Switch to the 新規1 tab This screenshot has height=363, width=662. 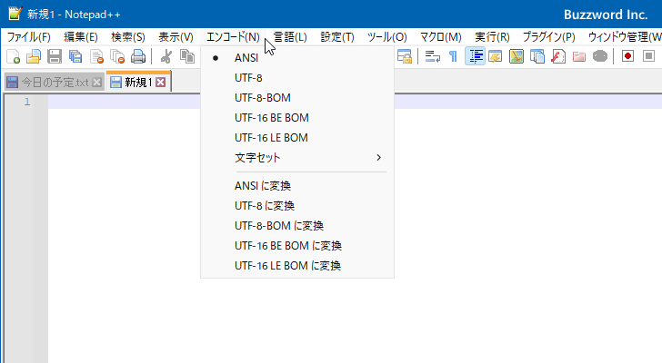pyautogui.click(x=138, y=82)
